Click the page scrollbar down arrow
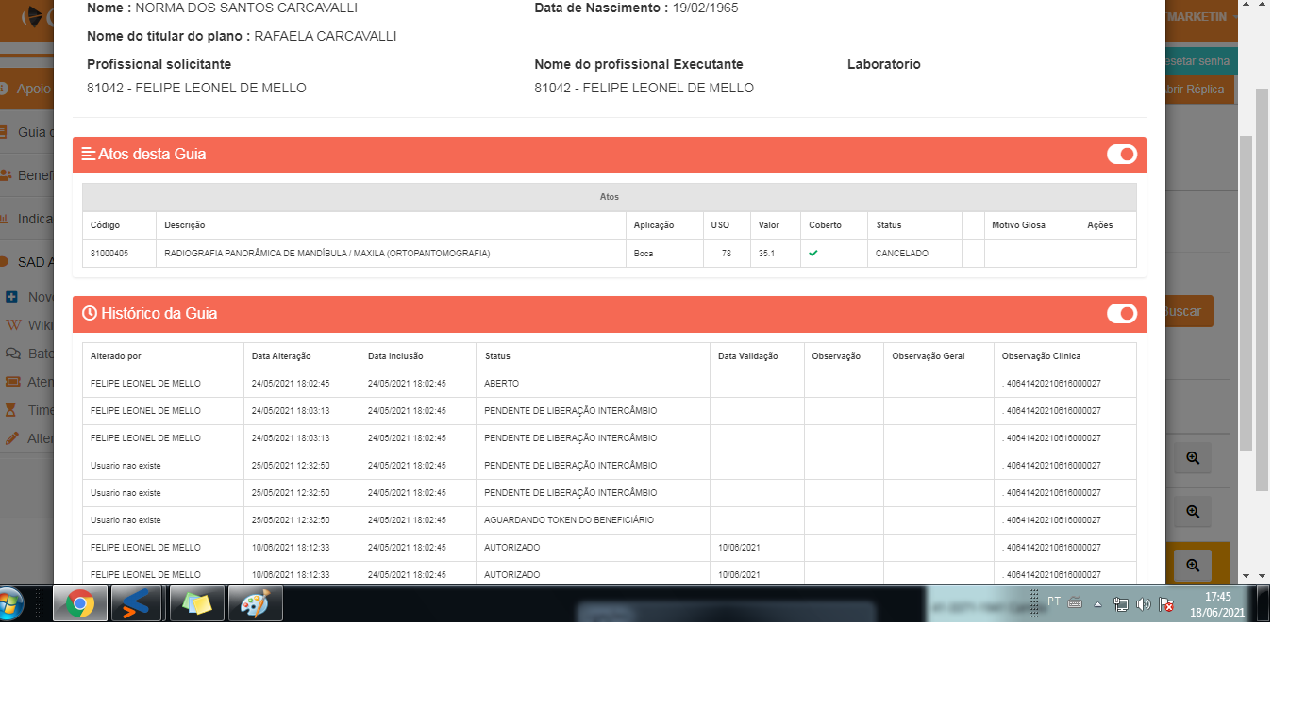1289x724 pixels. point(1247,575)
